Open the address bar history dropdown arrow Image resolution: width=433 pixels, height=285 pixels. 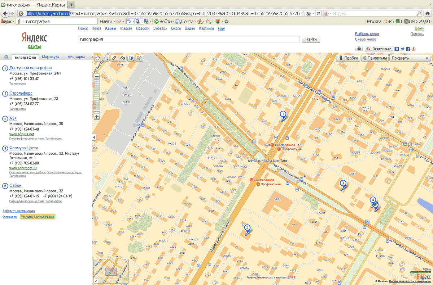coord(313,13)
